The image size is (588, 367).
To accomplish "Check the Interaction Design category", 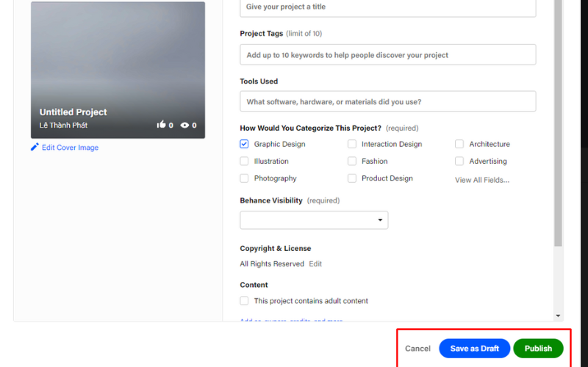I will tap(352, 144).
